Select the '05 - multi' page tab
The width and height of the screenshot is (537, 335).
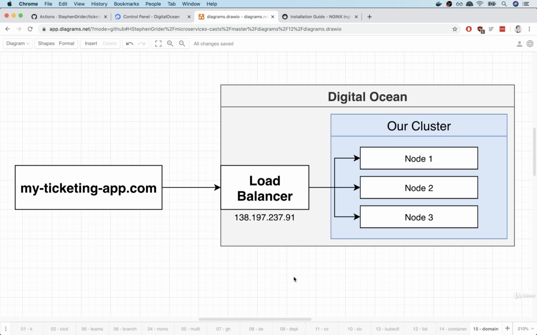[190, 329]
